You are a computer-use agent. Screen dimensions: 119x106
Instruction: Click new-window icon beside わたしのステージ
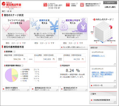tap(113, 20)
